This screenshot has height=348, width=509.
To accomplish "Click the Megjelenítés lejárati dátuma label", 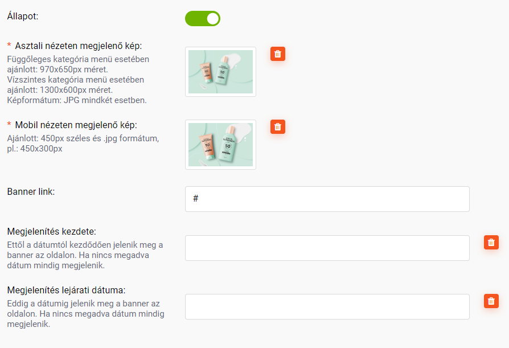I will (66, 290).
